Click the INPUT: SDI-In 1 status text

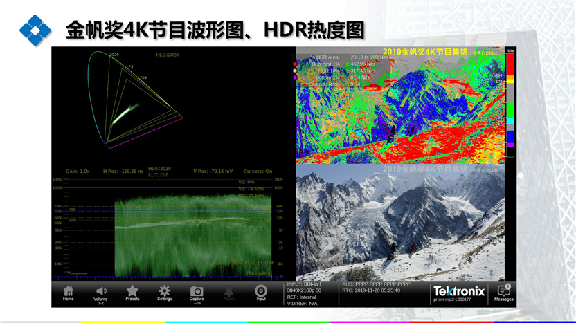click(x=305, y=284)
